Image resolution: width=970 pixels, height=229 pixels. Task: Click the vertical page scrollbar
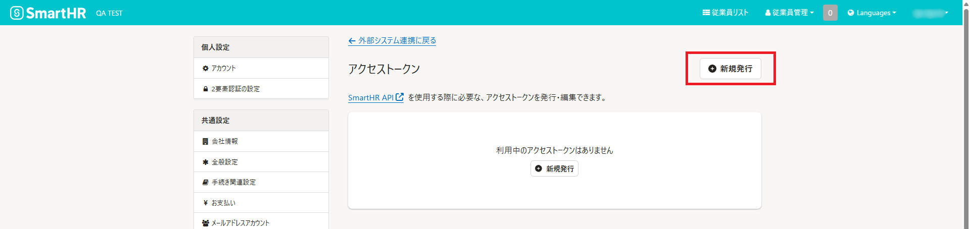pos(966,115)
